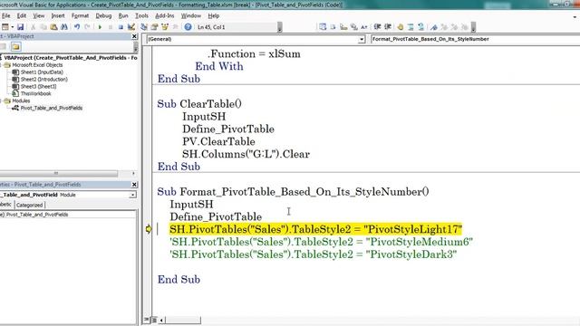This screenshot has width=580, height=326.
Task: Click the Comment Block icon
Action: [x=411, y=27]
